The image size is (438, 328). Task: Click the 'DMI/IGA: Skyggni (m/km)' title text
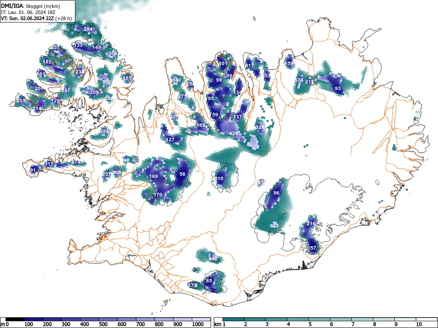point(31,6)
